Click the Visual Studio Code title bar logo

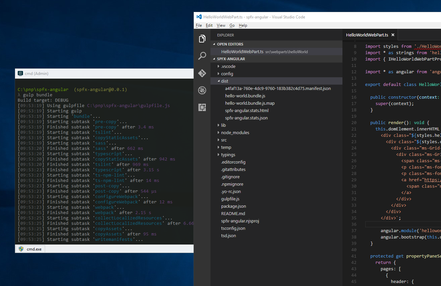(199, 17)
